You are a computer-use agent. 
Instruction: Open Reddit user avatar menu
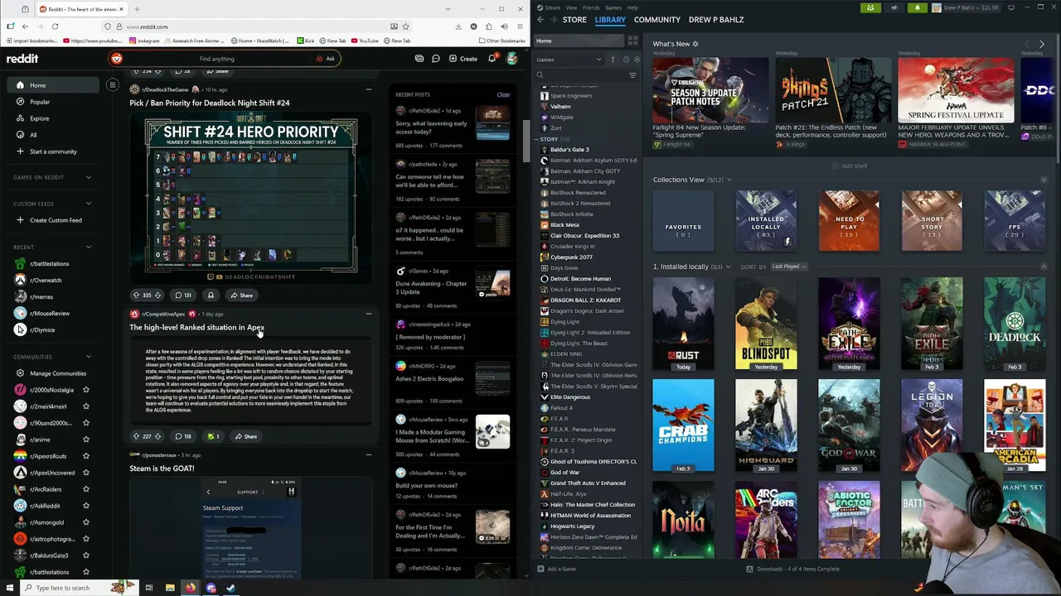click(x=512, y=59)
